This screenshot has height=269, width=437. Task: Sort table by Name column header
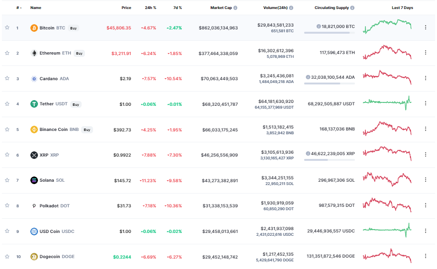tap(36, 8)
